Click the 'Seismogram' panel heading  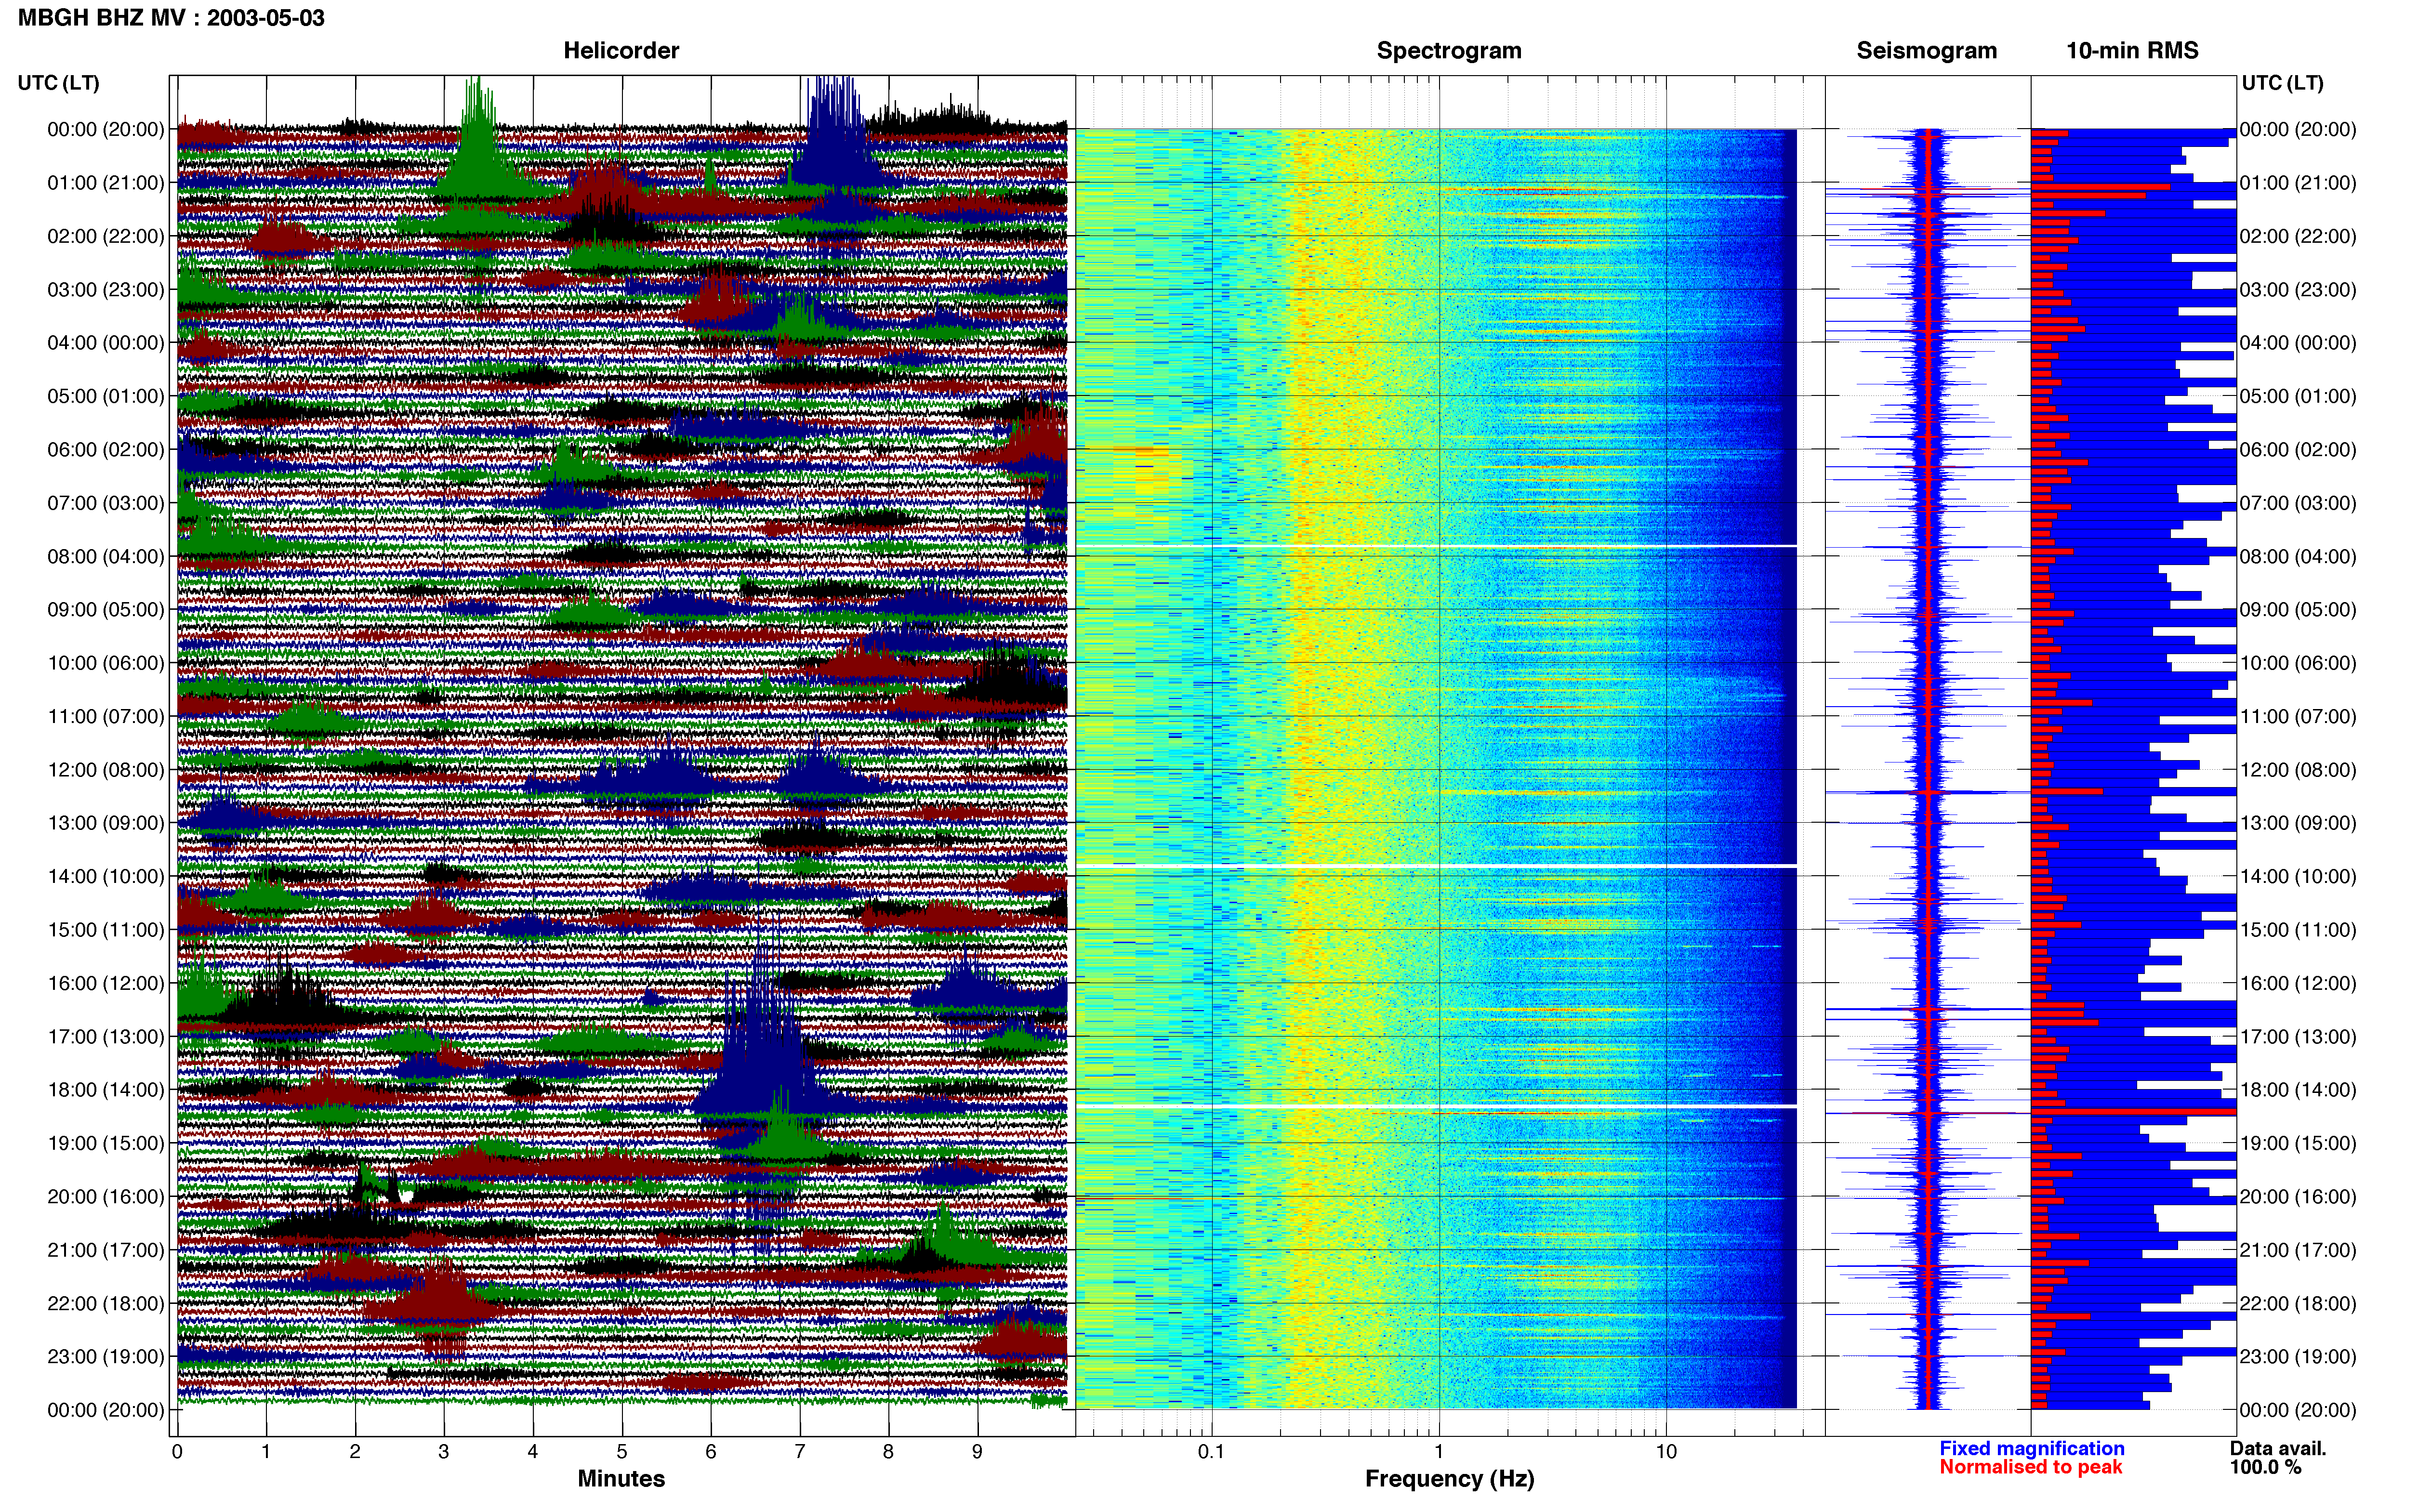(x=1926, y=51)
